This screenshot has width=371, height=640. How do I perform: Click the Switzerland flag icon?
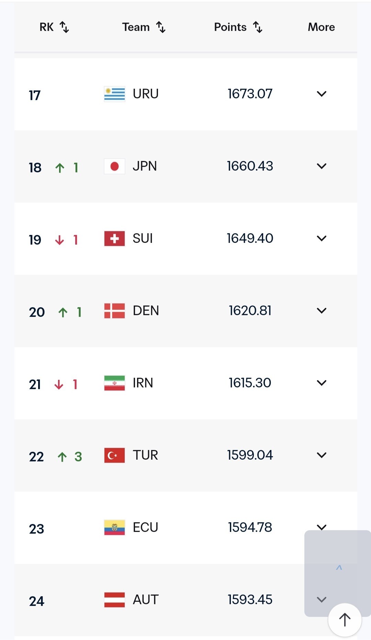click(x=114, y=238)
